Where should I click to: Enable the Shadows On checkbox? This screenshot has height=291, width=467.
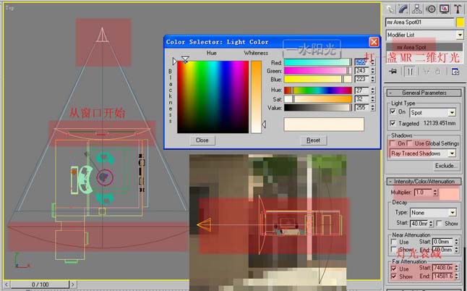(x=393, y=143)
